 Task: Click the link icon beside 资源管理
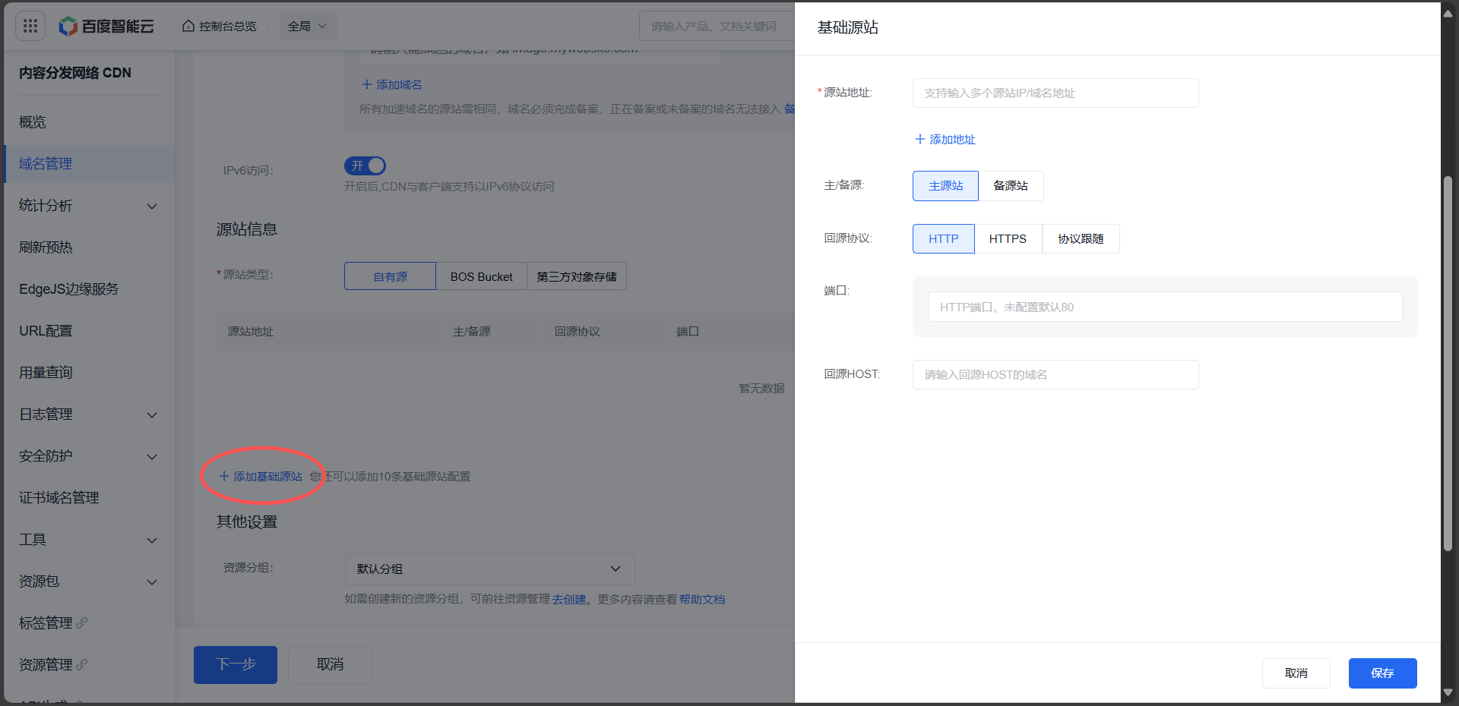82,665
